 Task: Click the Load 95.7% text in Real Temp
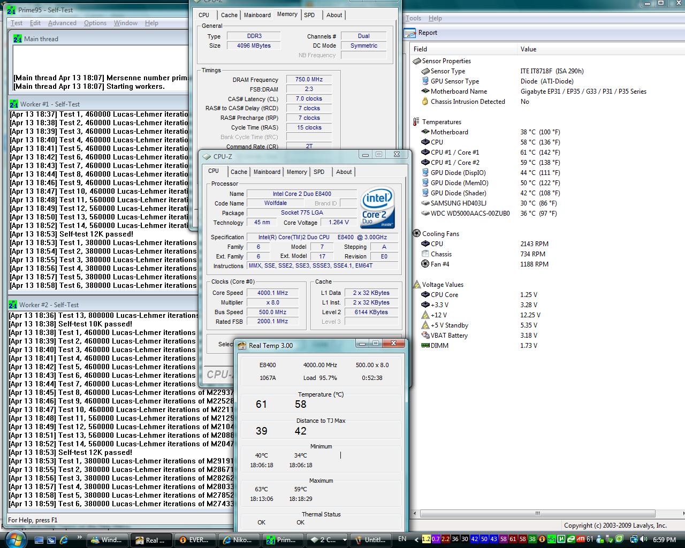pyautogui.click(x=320, y=378)
